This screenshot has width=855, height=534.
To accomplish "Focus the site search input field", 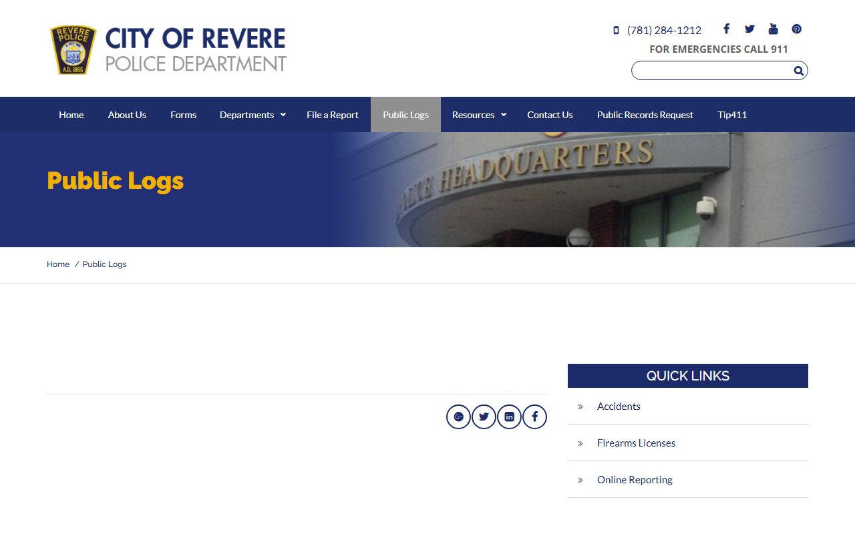I will pyautogui.click(x=712, y=71).
